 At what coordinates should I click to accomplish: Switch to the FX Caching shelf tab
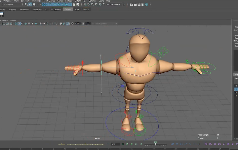(x=56, y=9)
